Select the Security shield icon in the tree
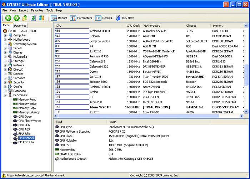The image size is (250, 179). [10, 82]
